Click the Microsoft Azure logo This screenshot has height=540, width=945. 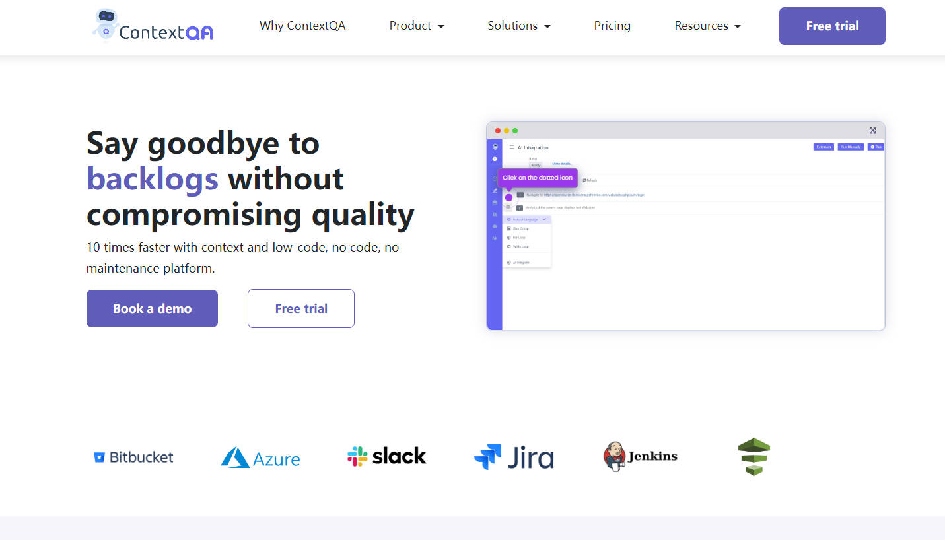pyautogui.click(x=260, y=457)
